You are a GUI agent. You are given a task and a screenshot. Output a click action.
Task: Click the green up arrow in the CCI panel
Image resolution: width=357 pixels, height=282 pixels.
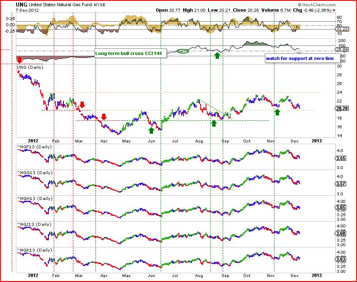(217, 55)
